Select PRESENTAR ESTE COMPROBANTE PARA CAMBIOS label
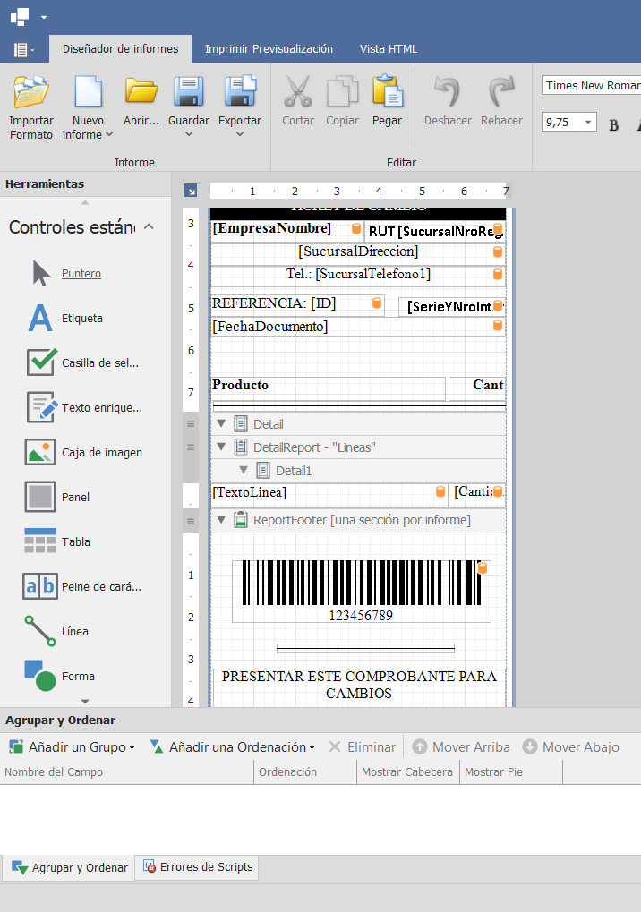 pos(359,686)
